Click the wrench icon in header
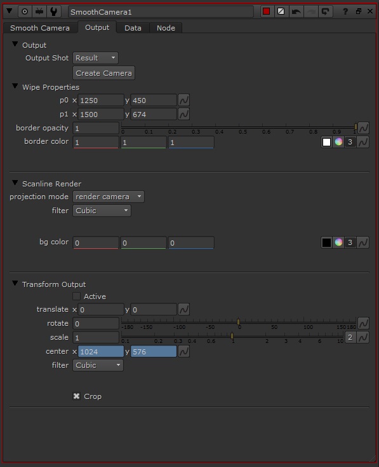 pyautogui.click(x=54, y=11)
